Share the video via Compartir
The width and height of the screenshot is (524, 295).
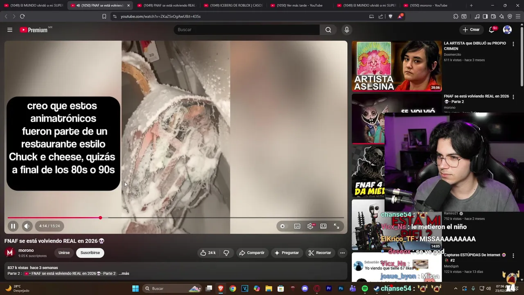pos(252,253)
